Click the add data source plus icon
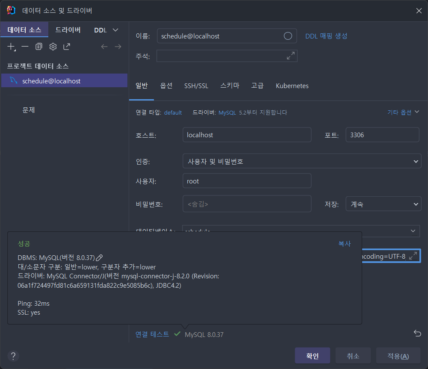Screen dimensions: 428x369 (11, 47)
